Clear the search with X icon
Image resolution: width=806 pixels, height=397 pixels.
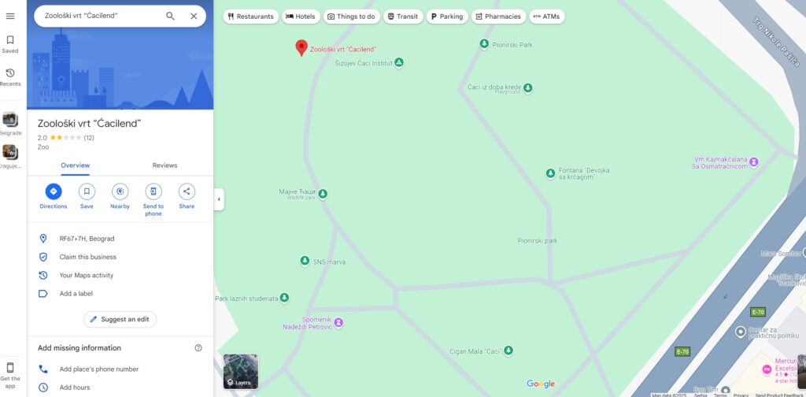point(194,16)
